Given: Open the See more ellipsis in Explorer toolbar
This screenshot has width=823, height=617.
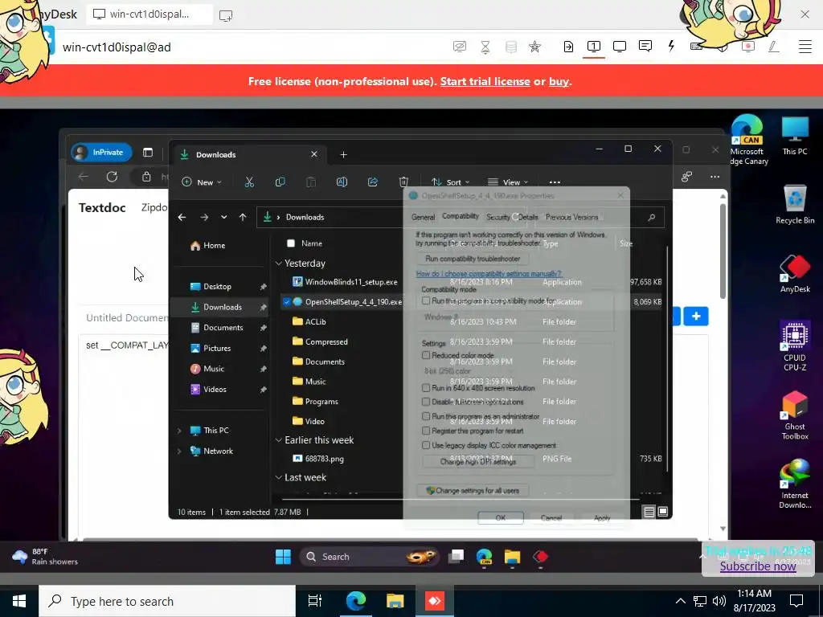Looking at the screenshot, I should pos(555,182).
